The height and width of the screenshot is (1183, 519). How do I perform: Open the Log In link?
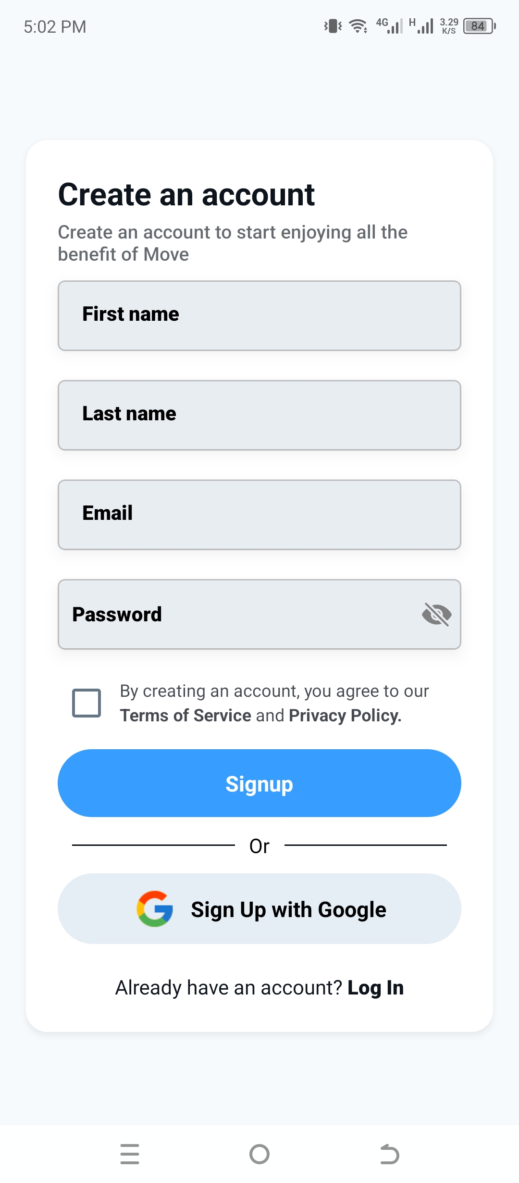pos(375,988)
